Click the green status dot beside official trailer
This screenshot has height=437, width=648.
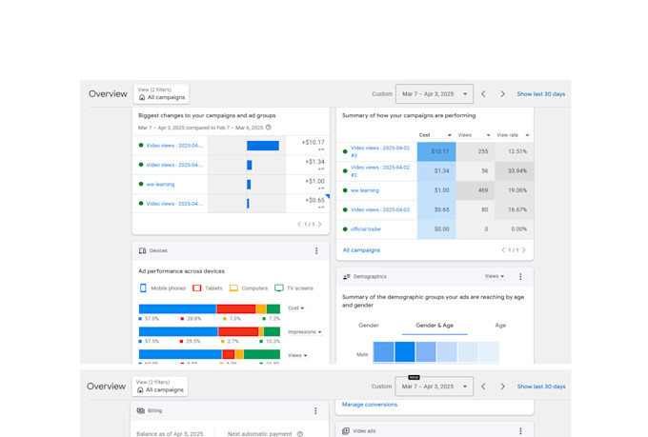345,229
